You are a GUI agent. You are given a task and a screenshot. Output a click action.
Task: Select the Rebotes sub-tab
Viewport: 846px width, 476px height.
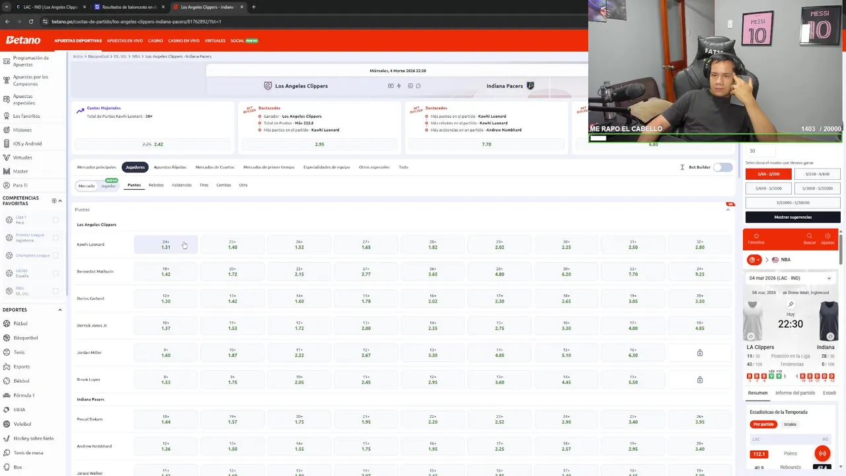(156, 185)
